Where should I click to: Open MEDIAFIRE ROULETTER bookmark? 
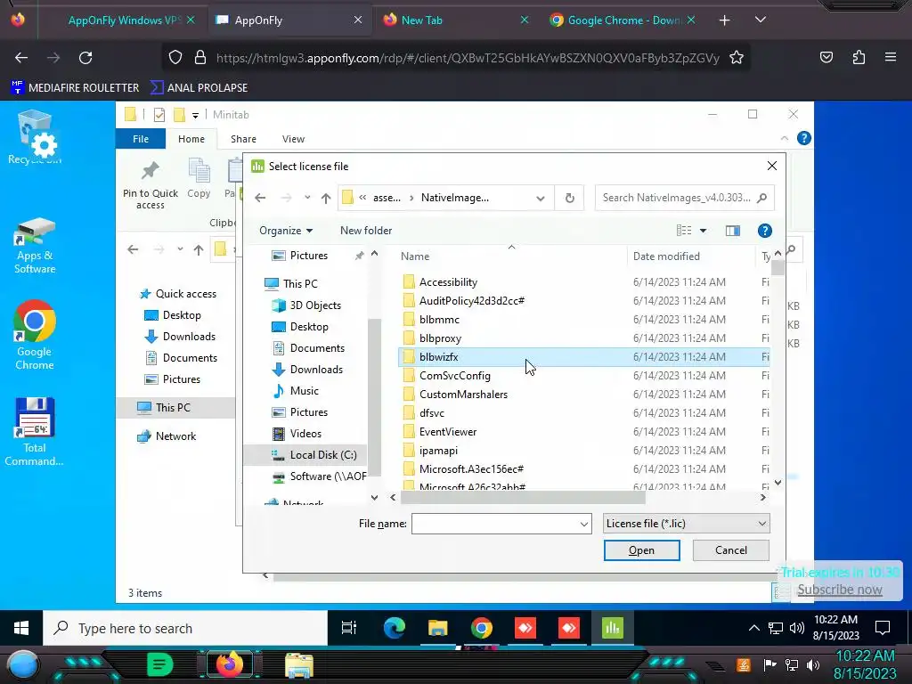[x=75, y=88]
